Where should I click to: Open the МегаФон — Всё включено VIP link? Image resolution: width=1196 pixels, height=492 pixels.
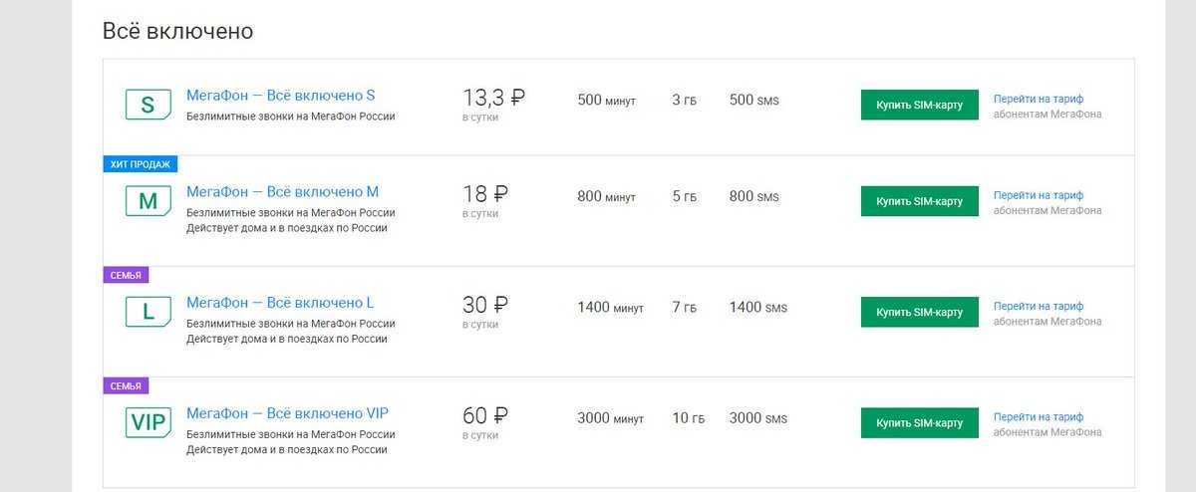[287, 412]
